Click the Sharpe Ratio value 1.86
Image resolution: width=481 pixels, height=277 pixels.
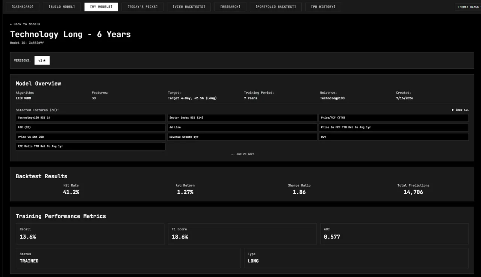(x=299, y=192)
